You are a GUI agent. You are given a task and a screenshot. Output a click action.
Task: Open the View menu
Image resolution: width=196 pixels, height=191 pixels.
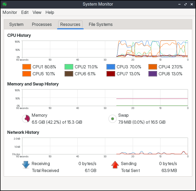pos(37,12)
